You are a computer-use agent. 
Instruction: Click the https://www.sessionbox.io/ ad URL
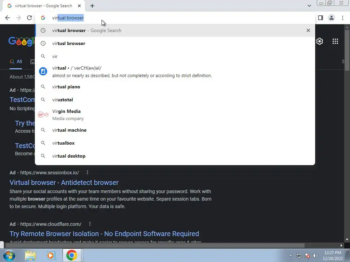(x=50, y=173)
